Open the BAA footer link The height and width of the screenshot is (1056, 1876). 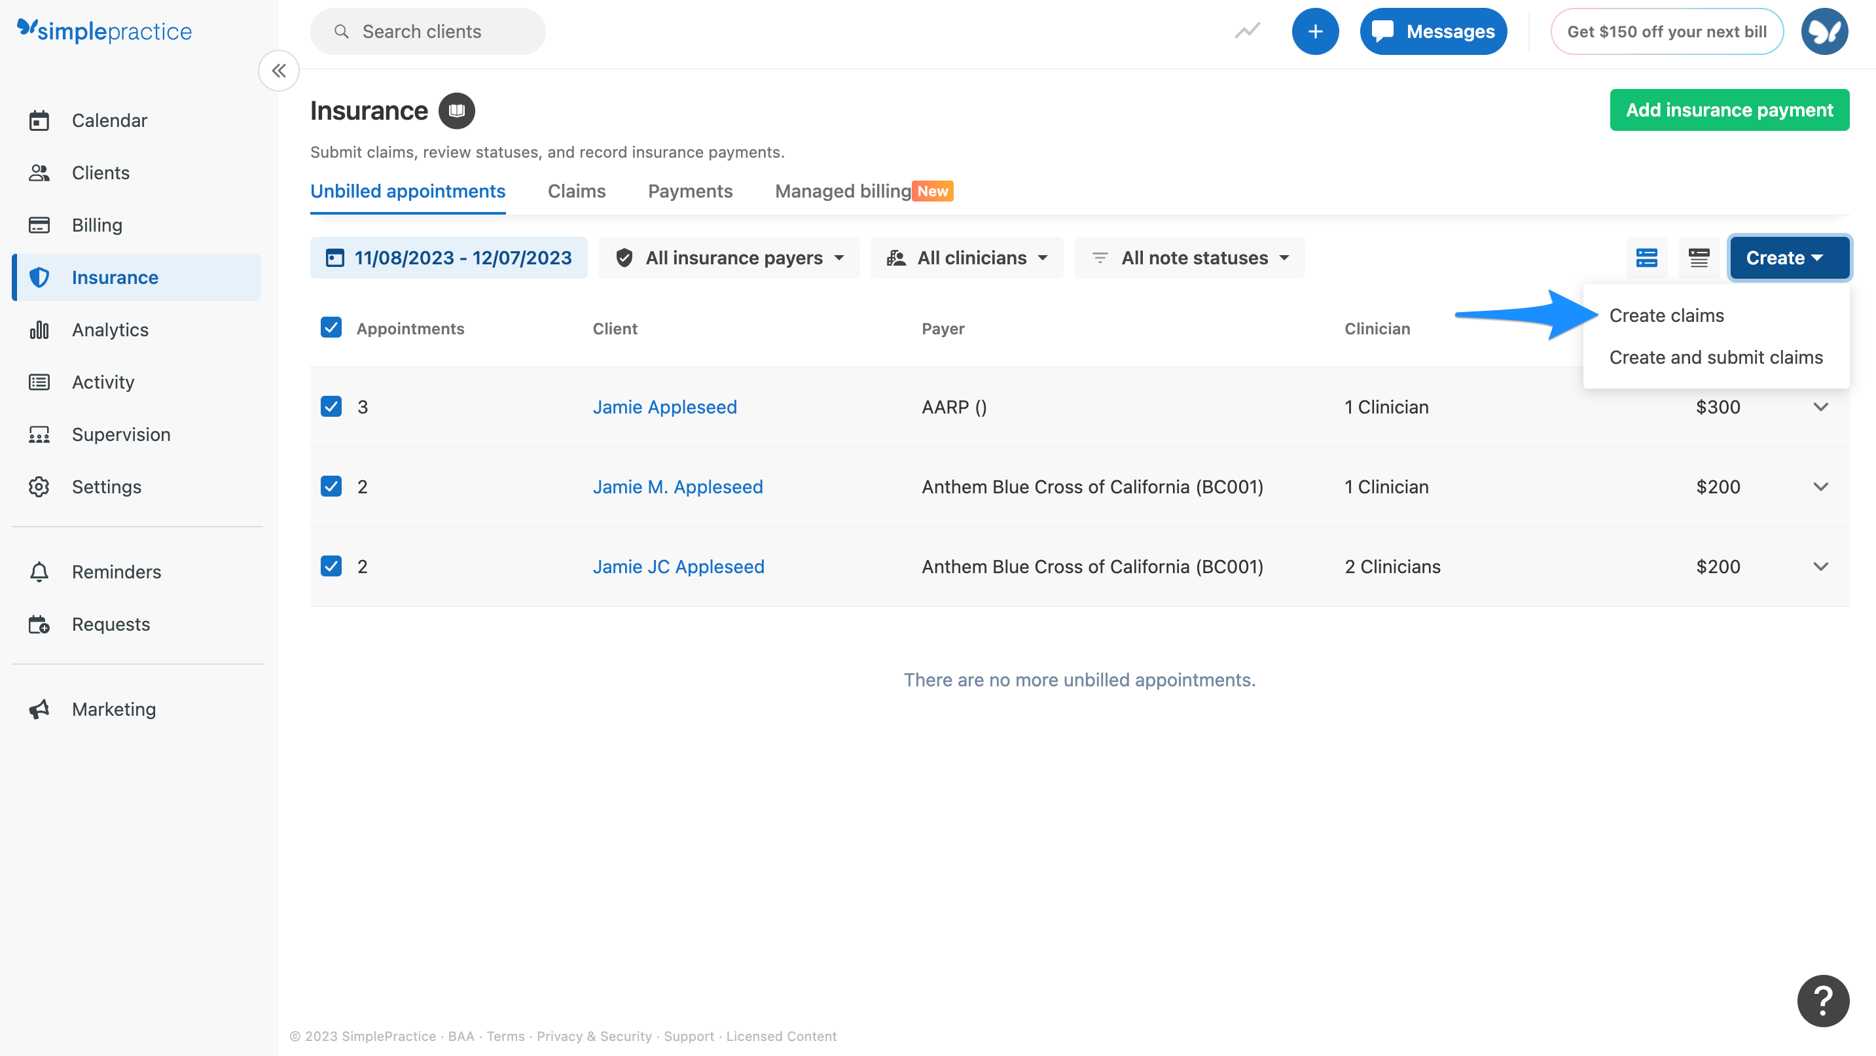coord(460,1036)
